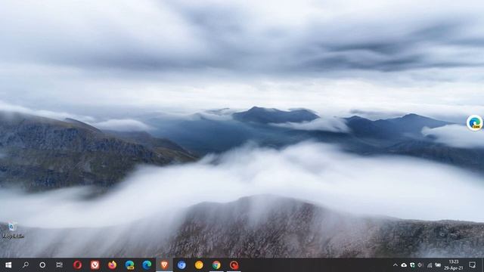Select the Edge Canary desktop shortcut
The image size is (484, 272).
pos(474,122)
